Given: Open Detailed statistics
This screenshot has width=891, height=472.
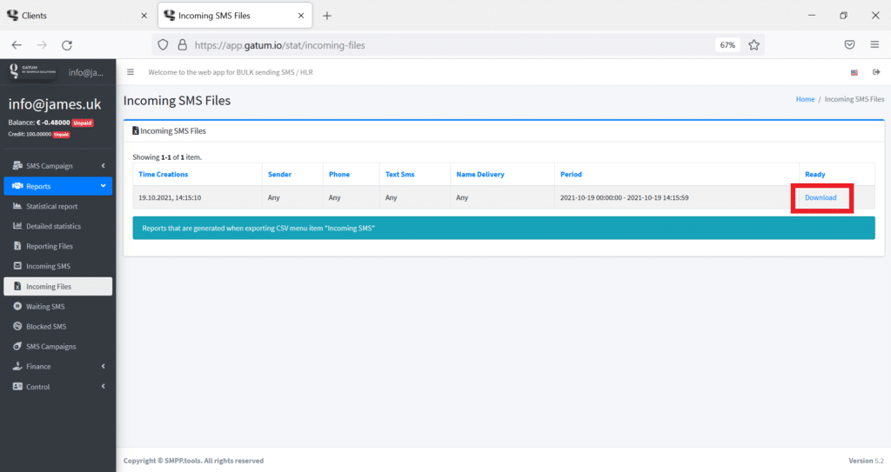Looking at the screenshot, I should [58, 226].
